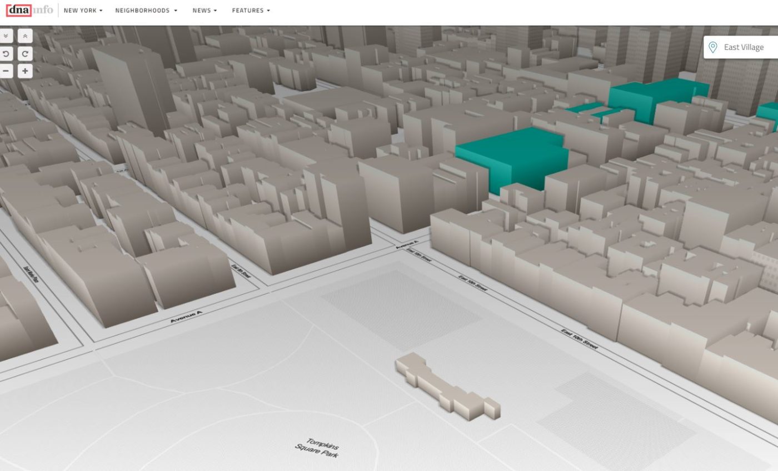Rotate the map clockwise with the rotate-right icon
The image size is (778, 471).
[x=24, y=53]
